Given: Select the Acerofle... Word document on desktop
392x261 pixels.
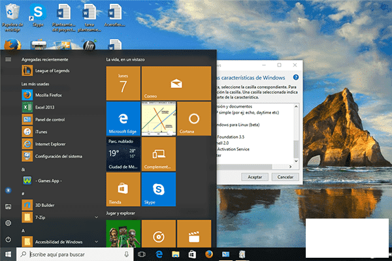Looking at the screenshot, I should coord(115,16).
